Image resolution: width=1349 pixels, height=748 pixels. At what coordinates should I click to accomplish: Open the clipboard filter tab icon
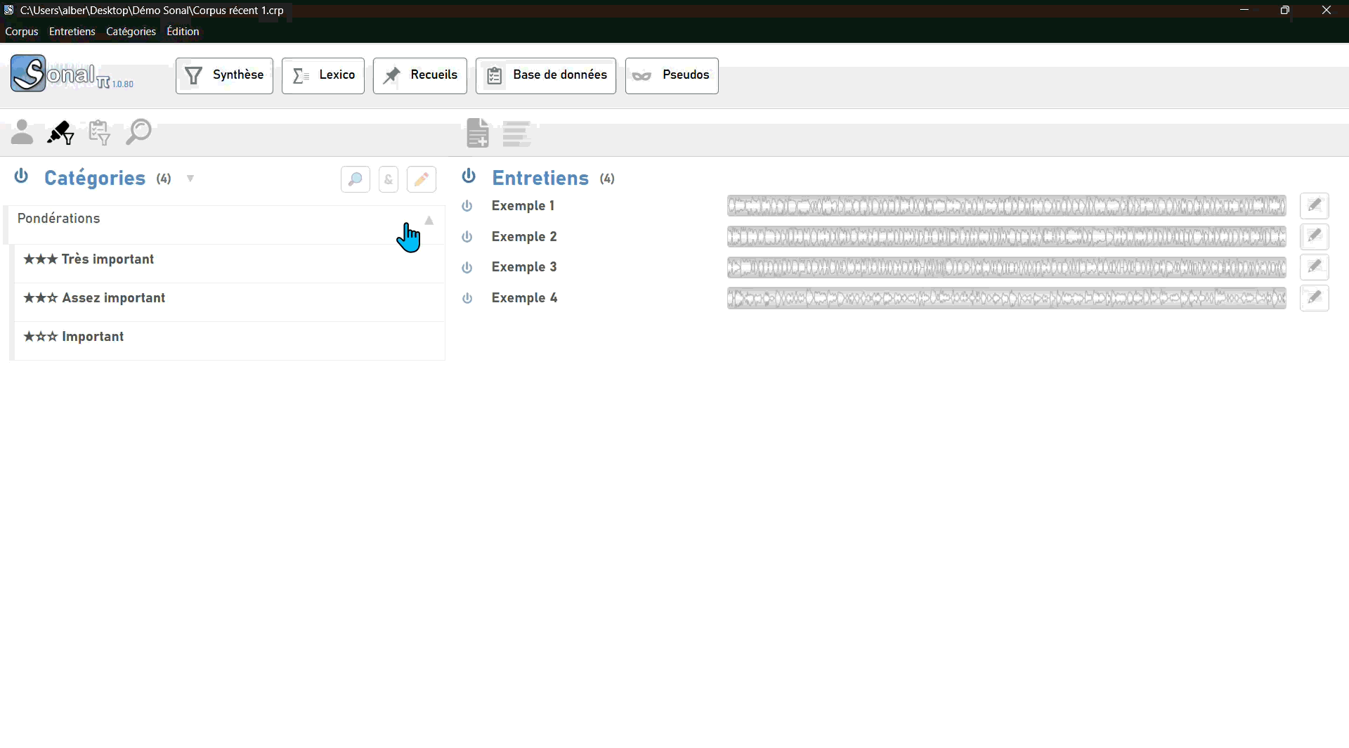(100, 132)
